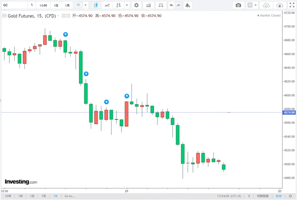Open news marker N near 4630 level
This screenshot has width=297, height=200.
[86, 74]
